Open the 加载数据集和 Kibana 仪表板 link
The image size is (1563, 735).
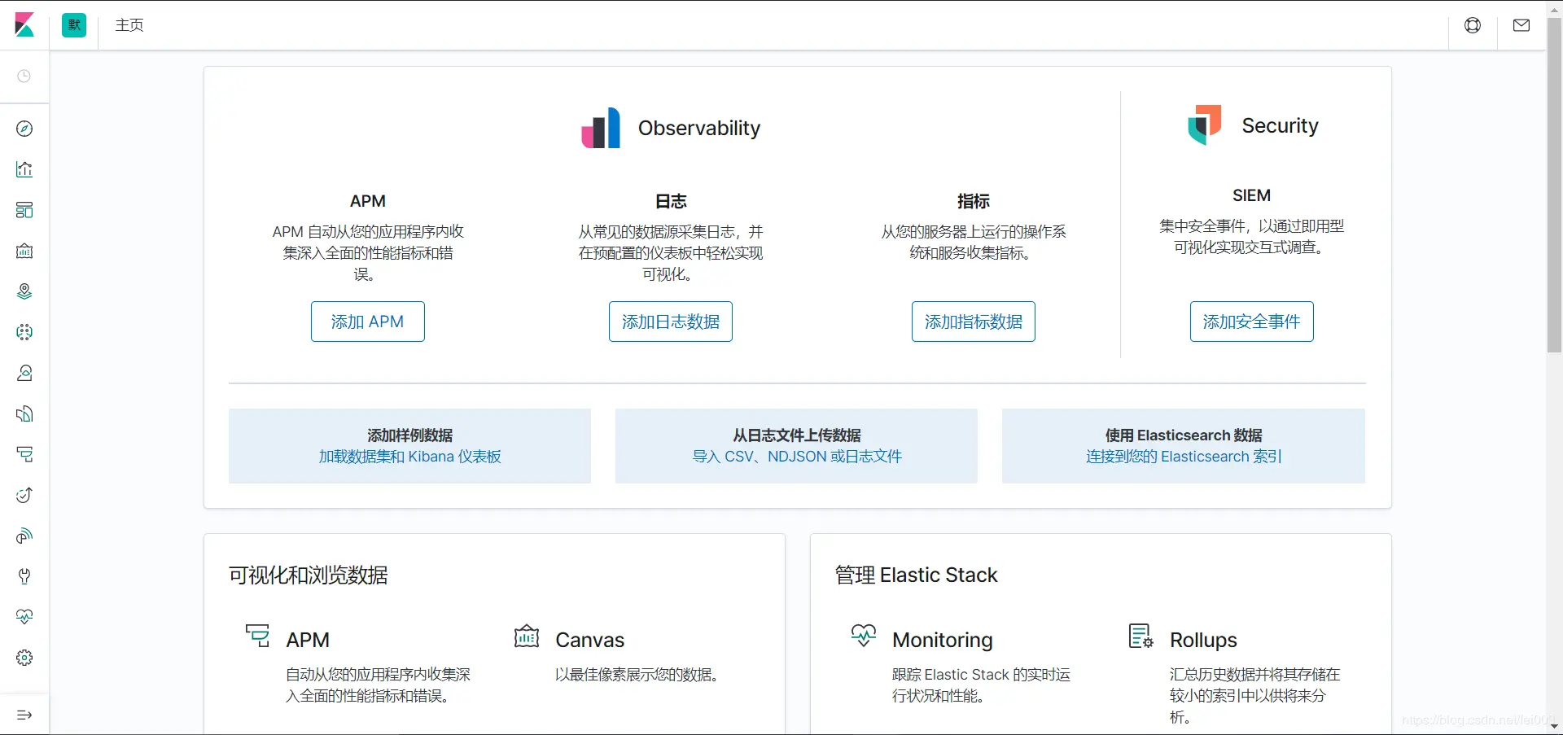click(x=410, y=457)
